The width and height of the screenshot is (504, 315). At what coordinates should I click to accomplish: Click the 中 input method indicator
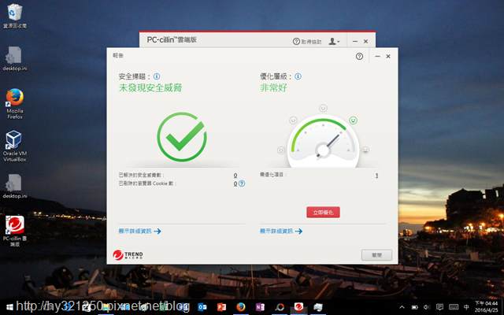[x=466, y=307]
